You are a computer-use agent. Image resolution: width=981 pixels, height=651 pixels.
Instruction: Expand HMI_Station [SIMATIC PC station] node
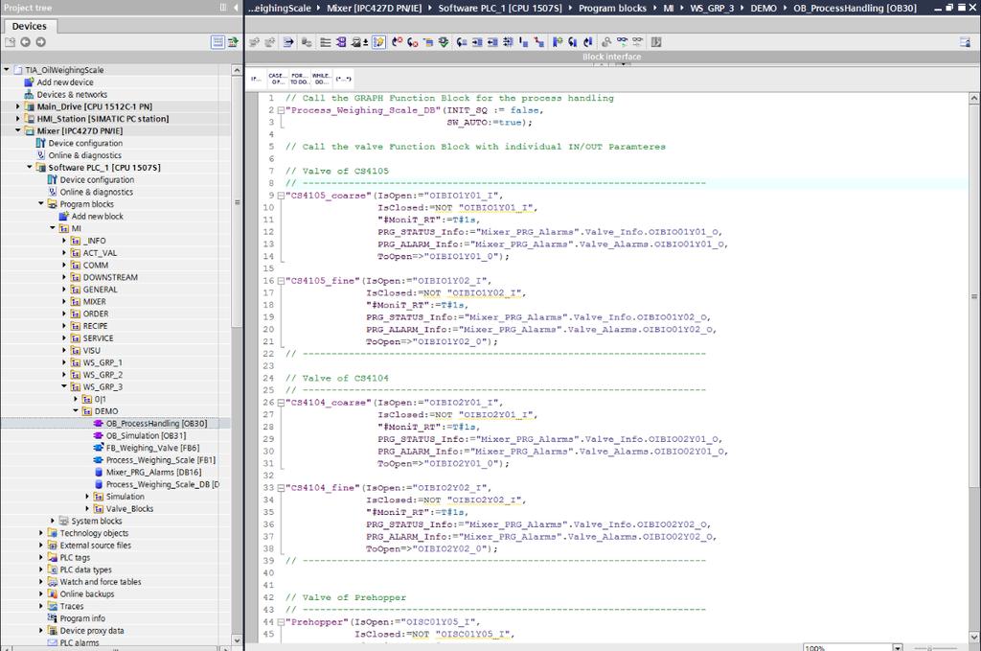click(x=18, y=118)
